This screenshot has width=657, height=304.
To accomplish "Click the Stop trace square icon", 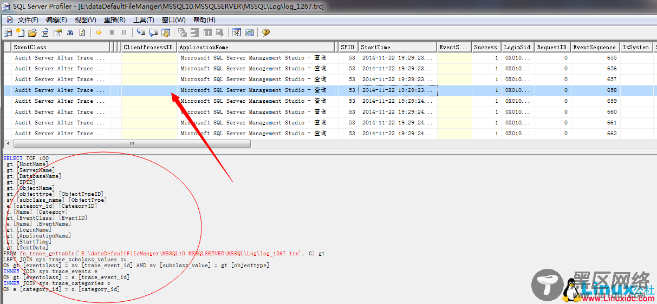I will [x=112, y=32].
